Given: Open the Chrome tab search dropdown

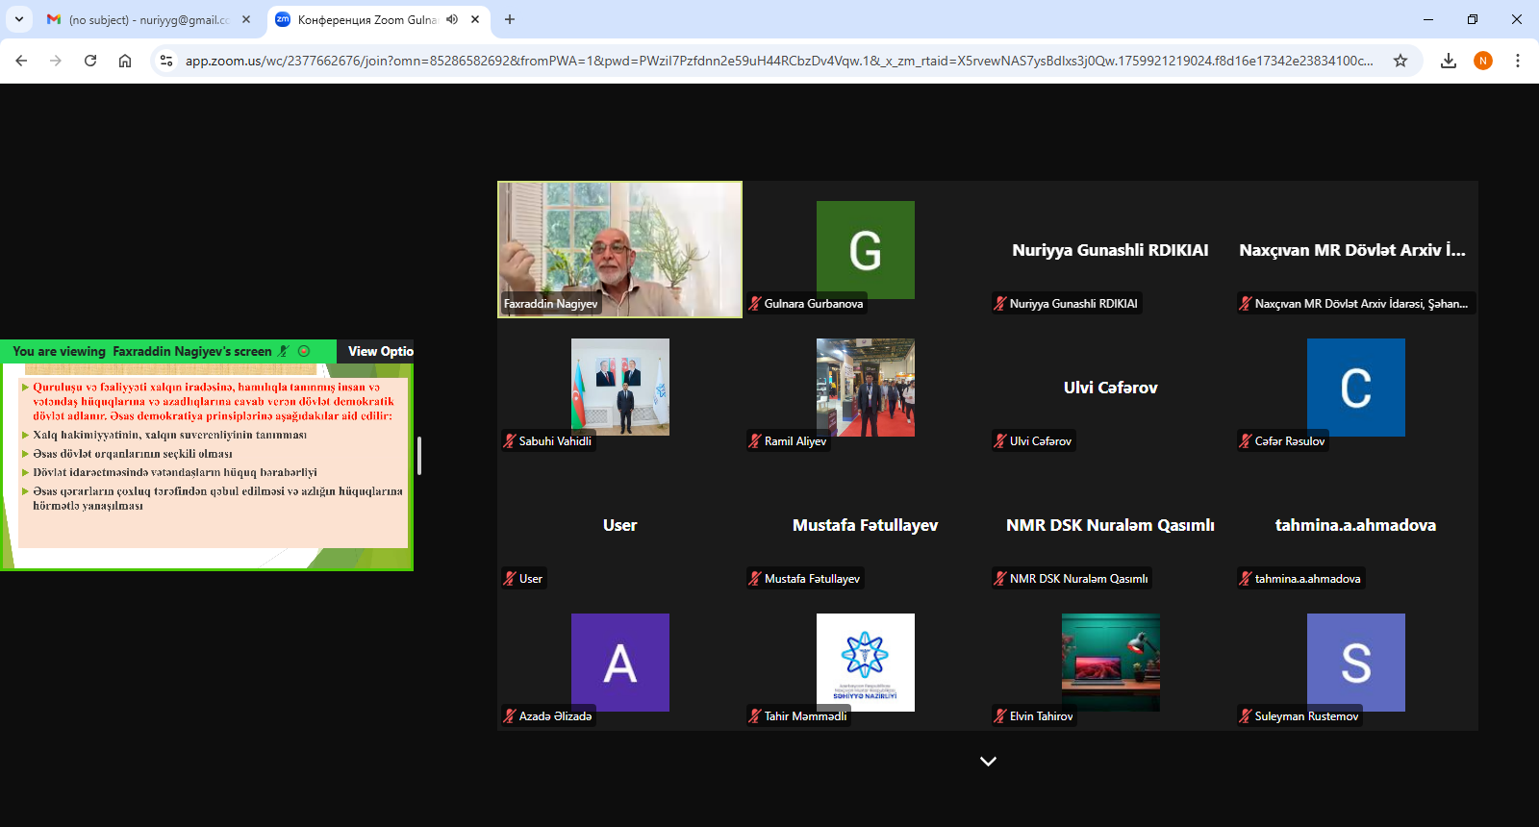Looking at the screenshot, I should coord(19,19).
